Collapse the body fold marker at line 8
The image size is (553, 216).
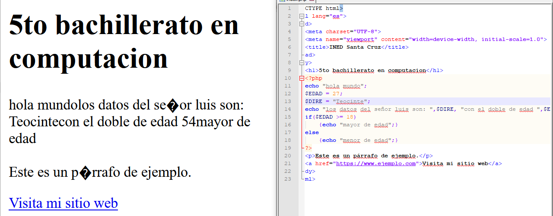pyautogui.click(x=301, y=63)
